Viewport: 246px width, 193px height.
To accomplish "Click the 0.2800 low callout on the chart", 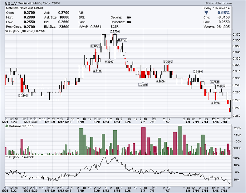I will 23,95.
